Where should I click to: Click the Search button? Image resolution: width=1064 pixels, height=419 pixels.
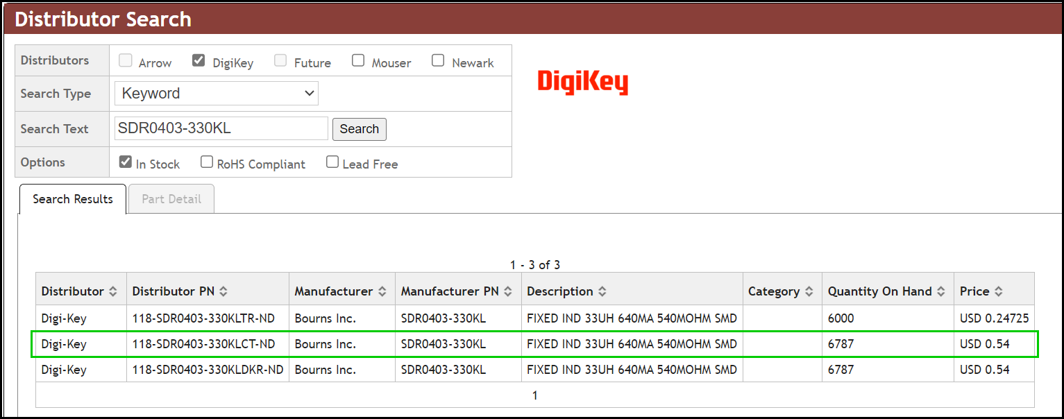[x=359, y=128]
